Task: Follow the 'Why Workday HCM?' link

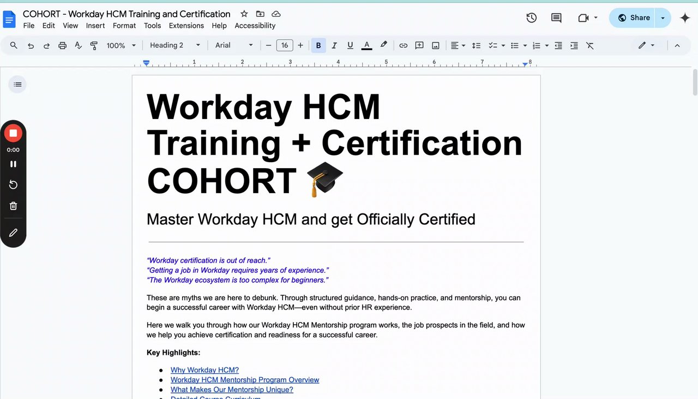Action: click(x=204, y=370)
